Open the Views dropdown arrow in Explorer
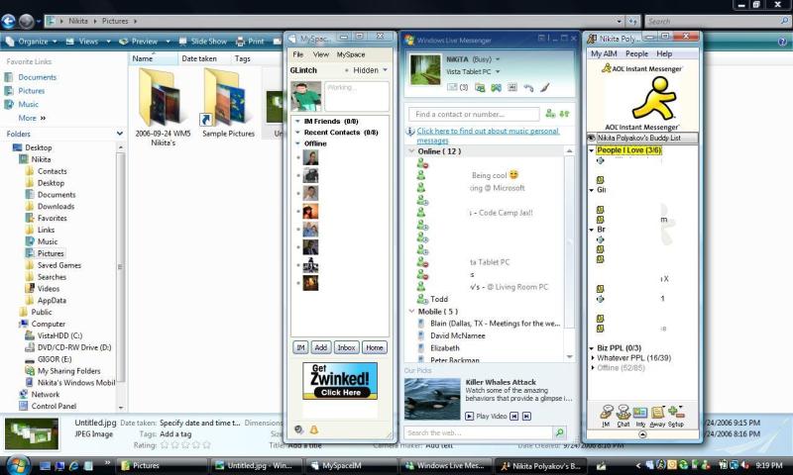This screenshot has height=475, width=793. (108, 42)
